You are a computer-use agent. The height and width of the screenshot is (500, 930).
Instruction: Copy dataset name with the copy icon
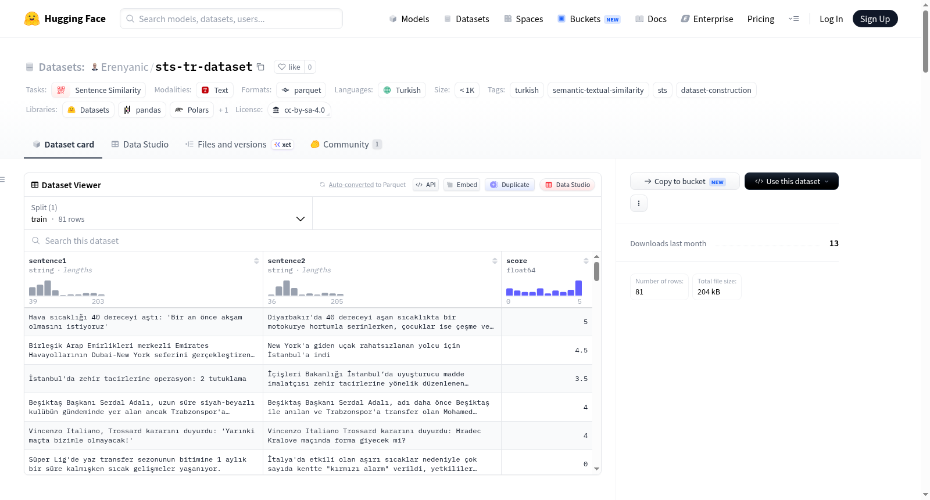pyautogui.click(x=261, y=67)
